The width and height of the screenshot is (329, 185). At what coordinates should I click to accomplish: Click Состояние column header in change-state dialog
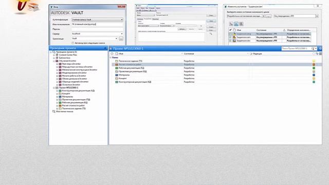click(x=261, y=30)
